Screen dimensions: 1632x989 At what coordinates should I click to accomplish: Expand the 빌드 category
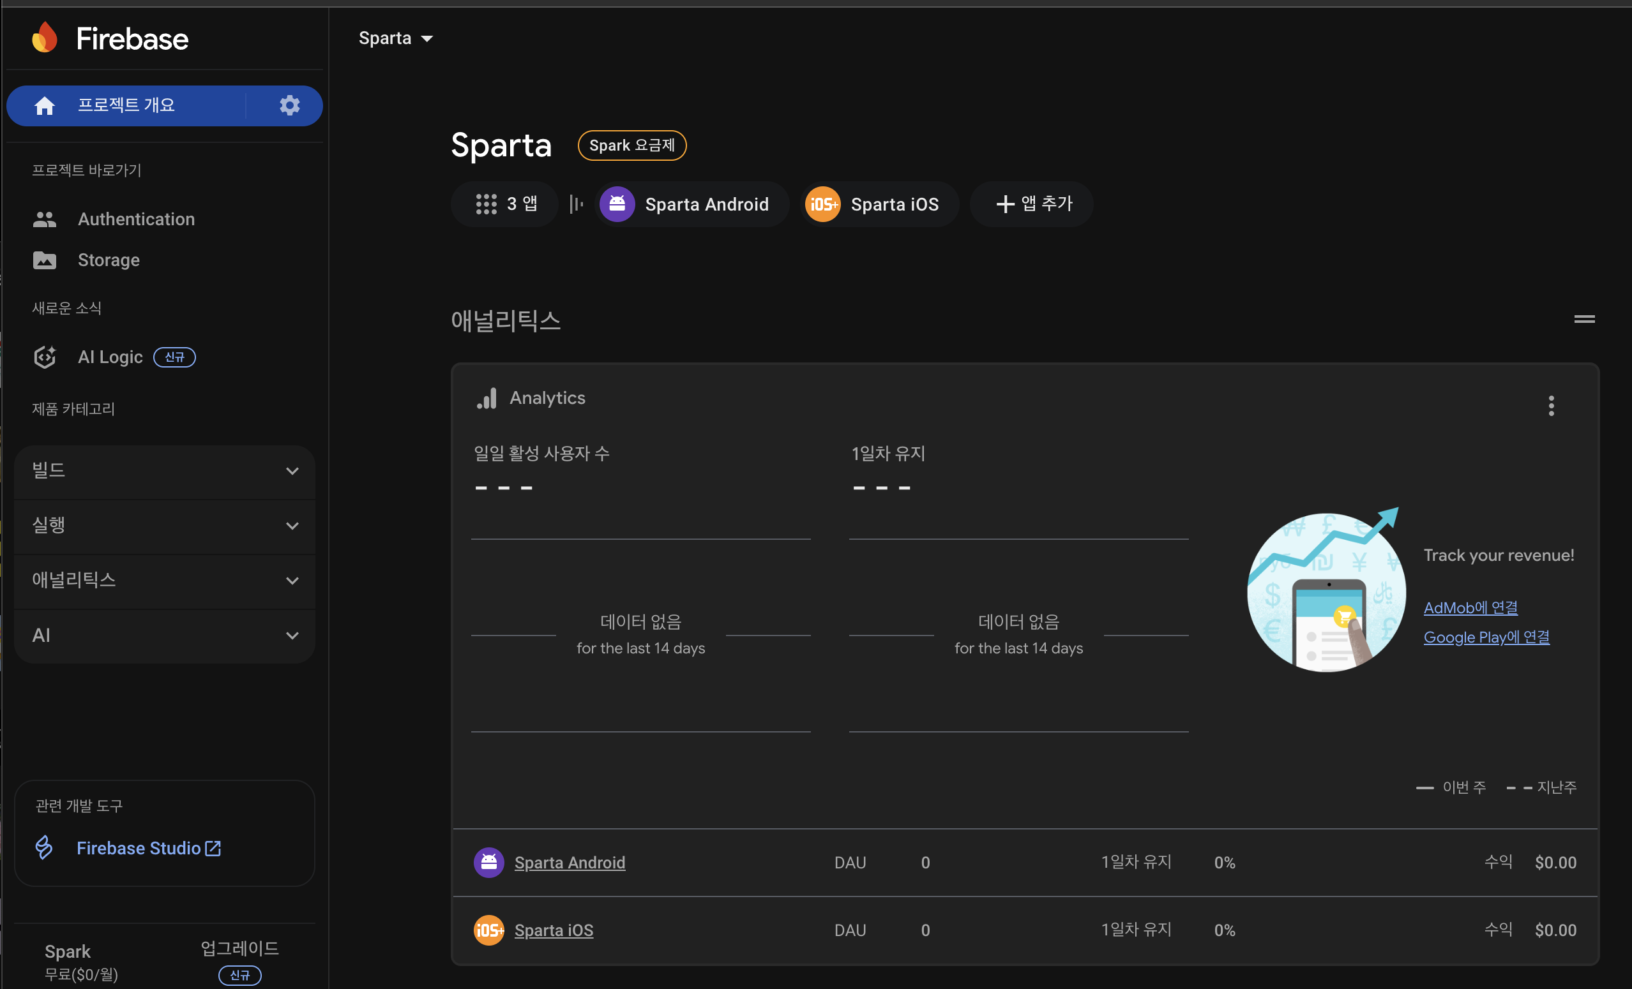(x=165, y=471)
